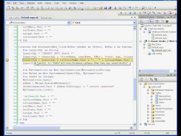Click the code editor horizontal scrollbar thumb
Image resolution: width=181 pixels, height=136 pixels.
(37, 128)
